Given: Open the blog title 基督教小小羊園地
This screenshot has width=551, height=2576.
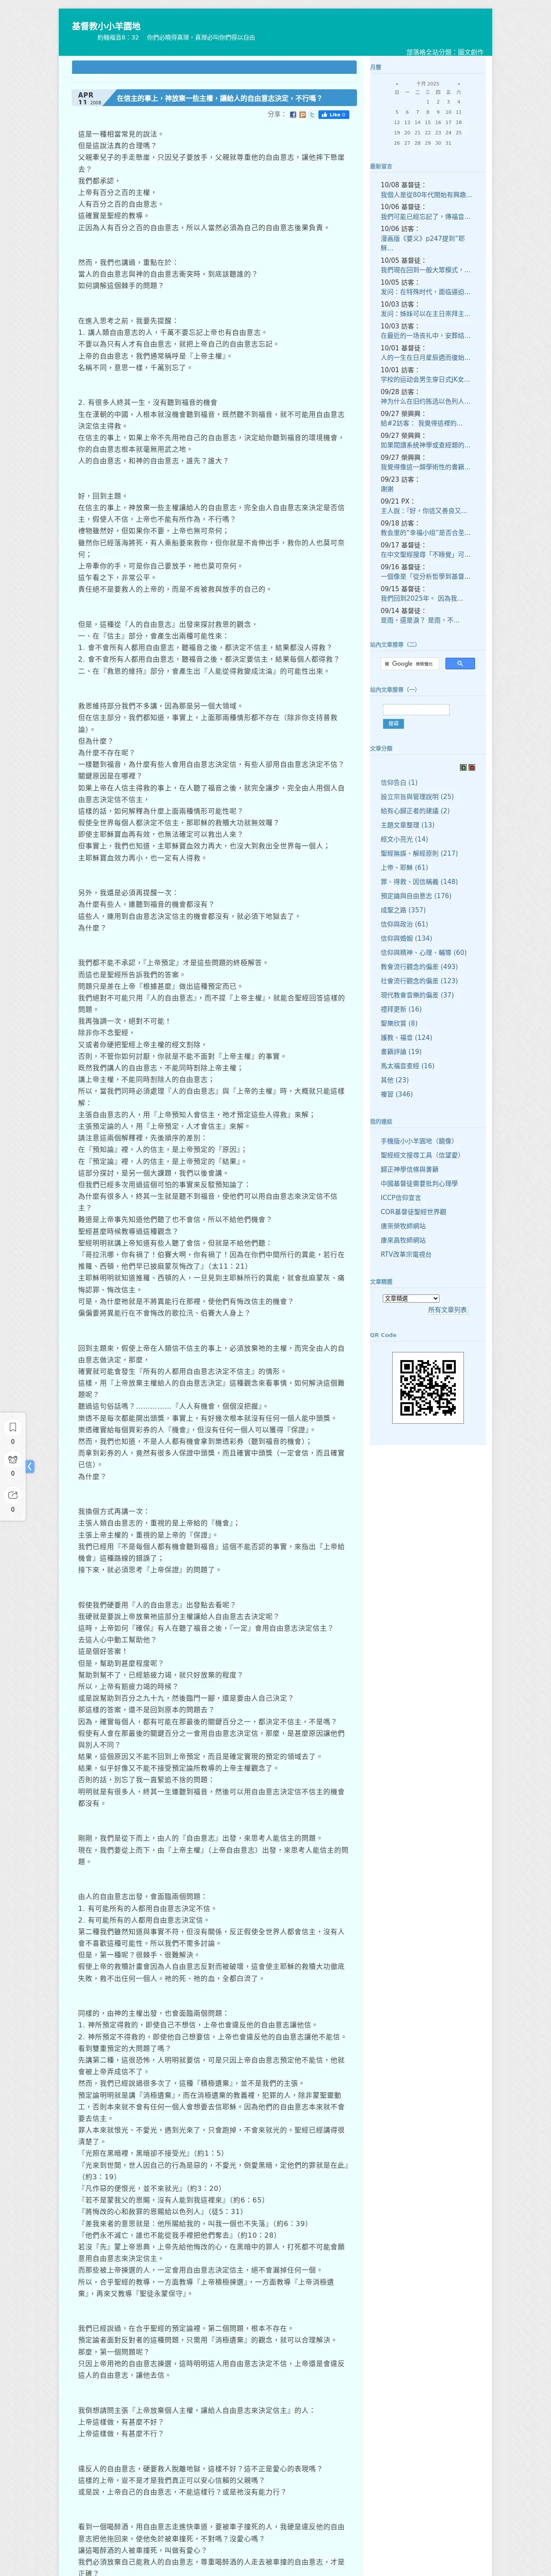Looking at the screenshot, I should click(x=106, y=26).
